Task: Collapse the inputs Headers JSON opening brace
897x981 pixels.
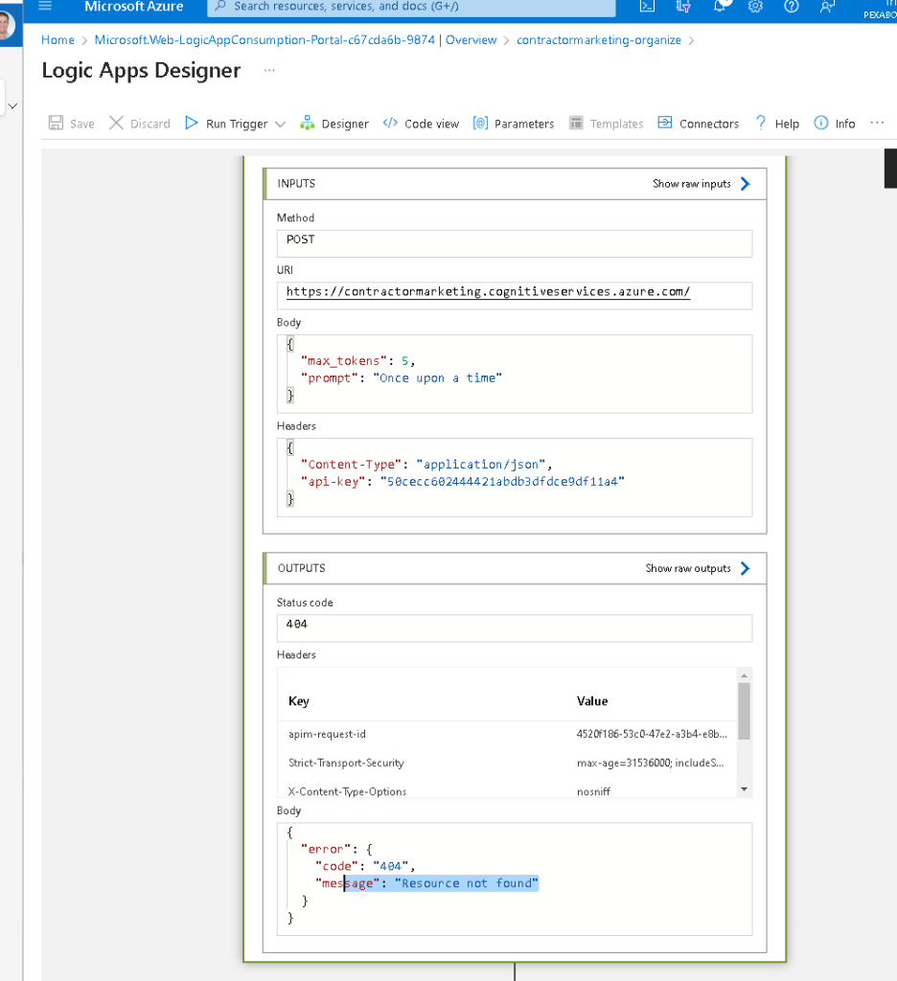Action: coord(289,447)
